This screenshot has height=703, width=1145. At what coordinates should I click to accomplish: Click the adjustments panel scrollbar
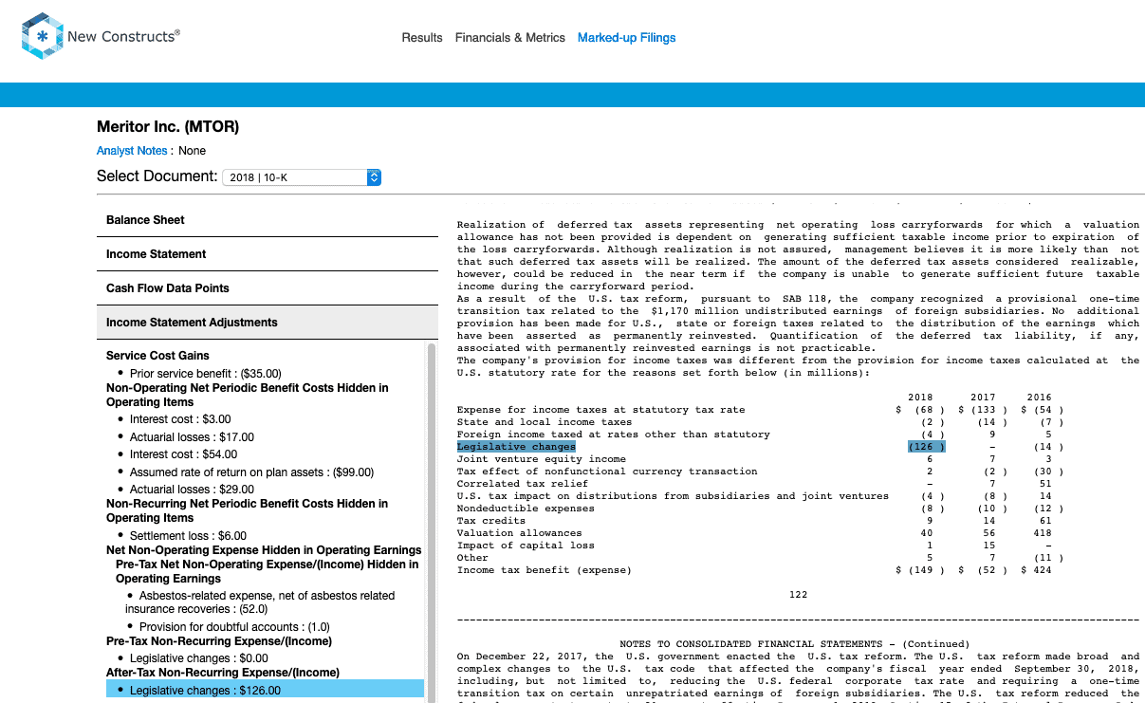pyautogui.click(x=432, y=522)
